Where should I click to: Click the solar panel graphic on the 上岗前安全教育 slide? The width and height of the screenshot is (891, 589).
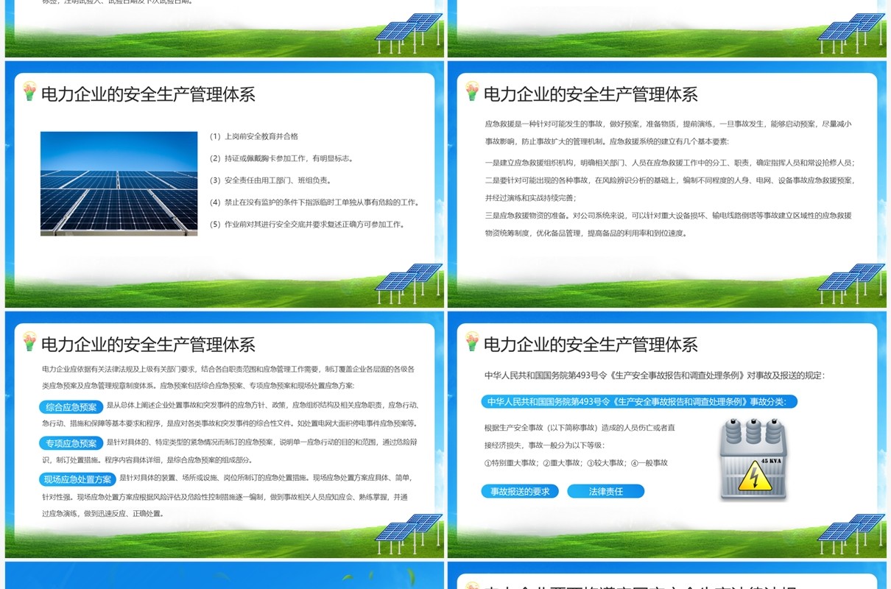click(x=409, y=283)
